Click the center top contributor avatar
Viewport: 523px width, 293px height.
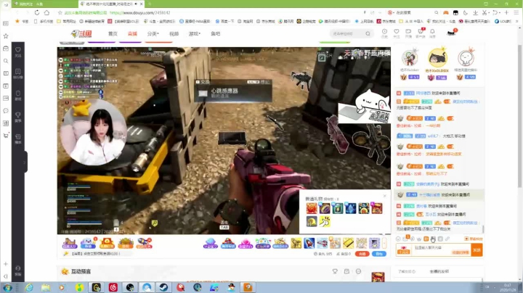point(437,58)
